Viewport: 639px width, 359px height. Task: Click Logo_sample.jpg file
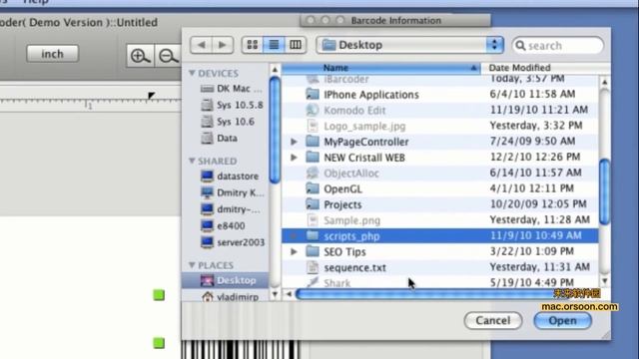[439, 127]
